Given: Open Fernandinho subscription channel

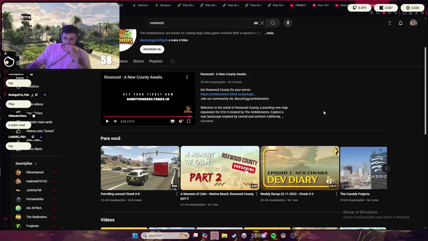Looking at the screenshot, I should click(x=35, y=199).
